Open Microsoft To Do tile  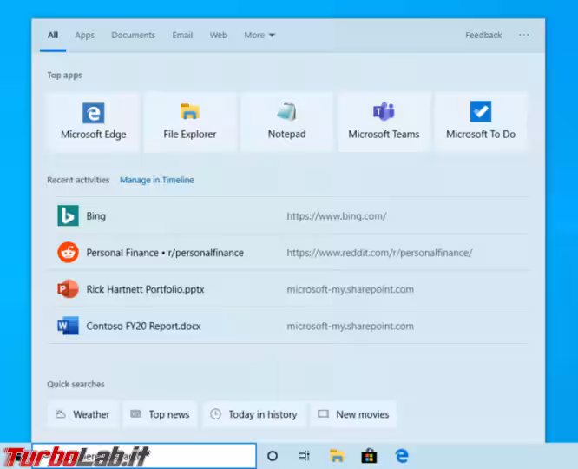click(481, 122)
